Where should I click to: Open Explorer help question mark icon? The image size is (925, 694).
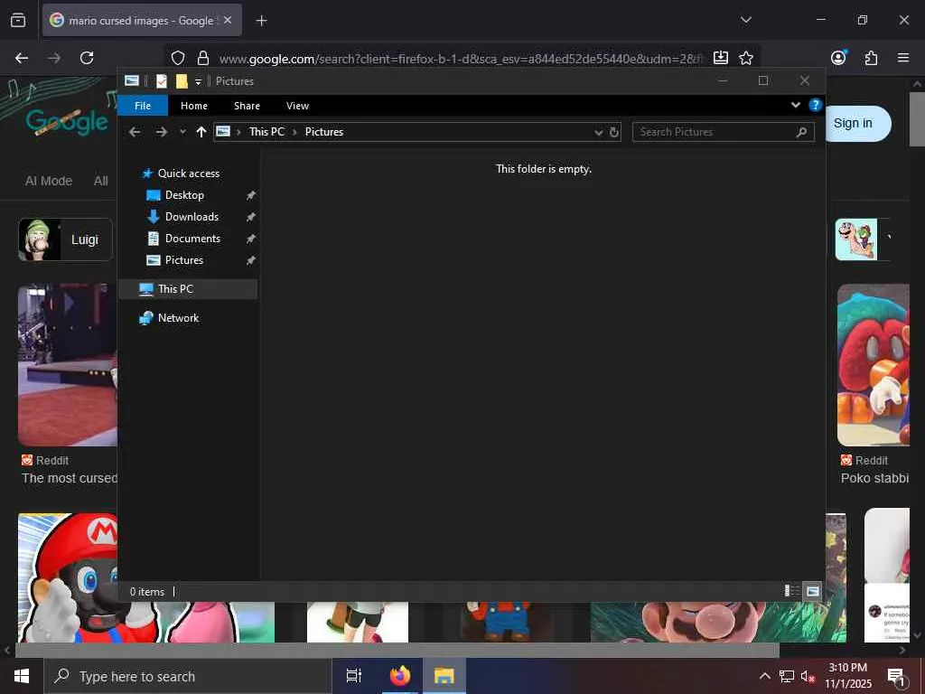tap(816, 105)
